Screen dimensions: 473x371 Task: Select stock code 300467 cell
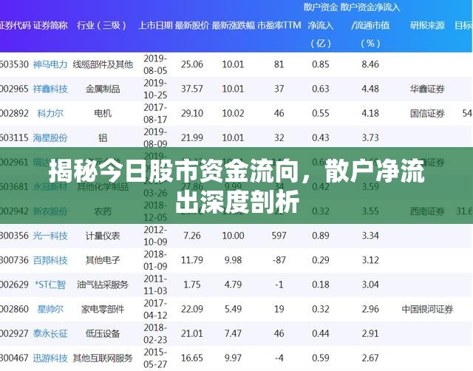14,358
